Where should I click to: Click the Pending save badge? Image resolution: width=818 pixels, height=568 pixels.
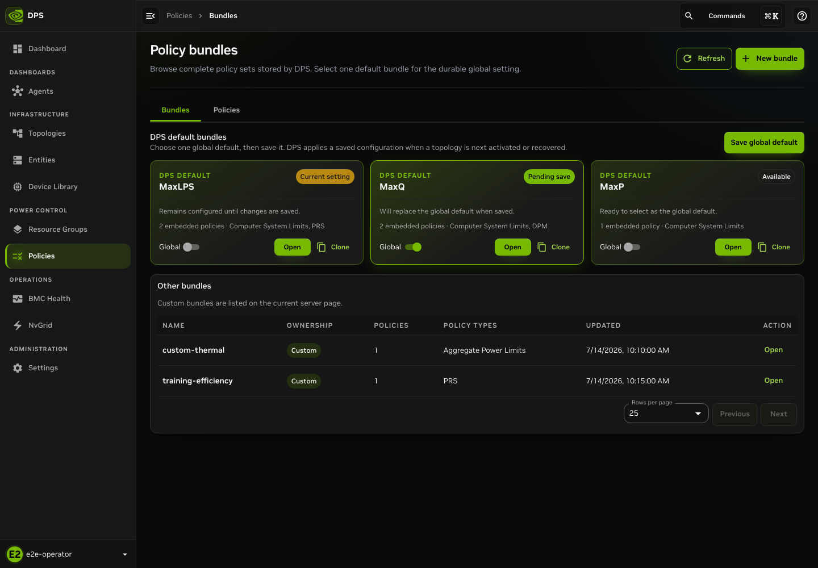pos(549,177)
